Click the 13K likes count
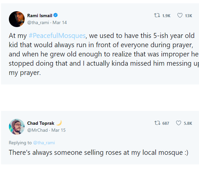The height and width of the screenshot is (169, 199). pyautogui.click(x=188, y=16)
